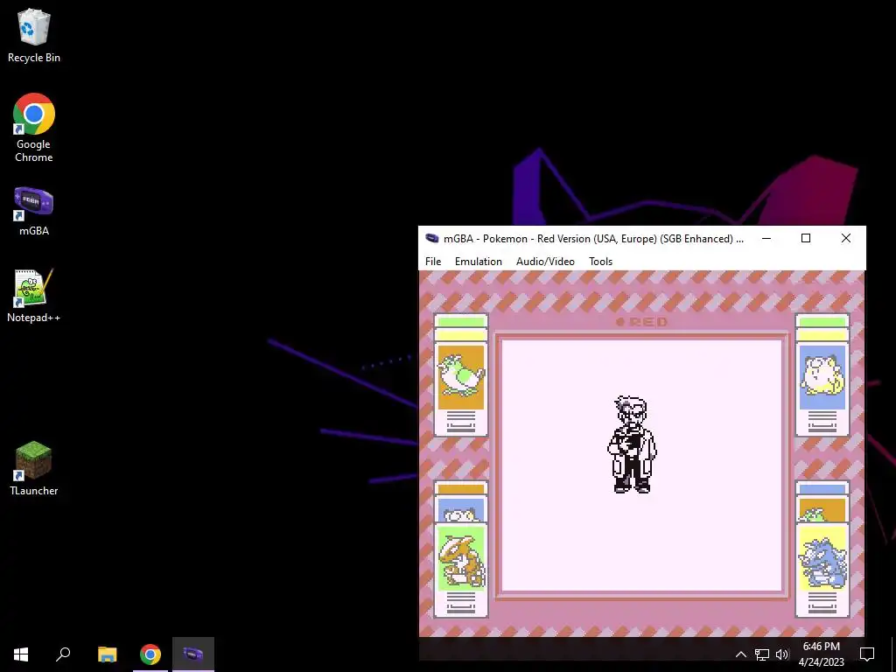
Task: Open the clock showing 6:46 PM
Action: (821, 654)
